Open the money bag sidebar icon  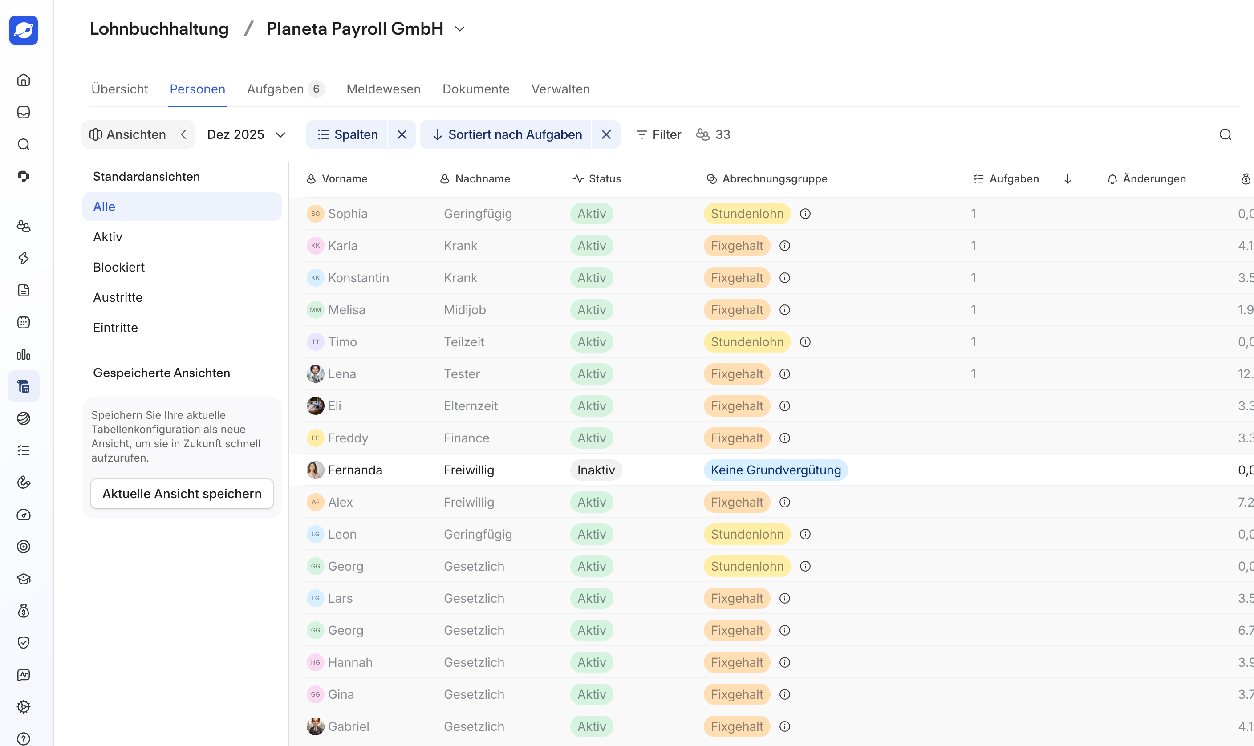24,611
